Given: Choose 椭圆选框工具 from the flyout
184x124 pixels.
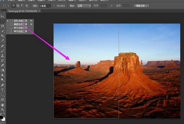Looking at the screenshot, I should pos(20,24).
